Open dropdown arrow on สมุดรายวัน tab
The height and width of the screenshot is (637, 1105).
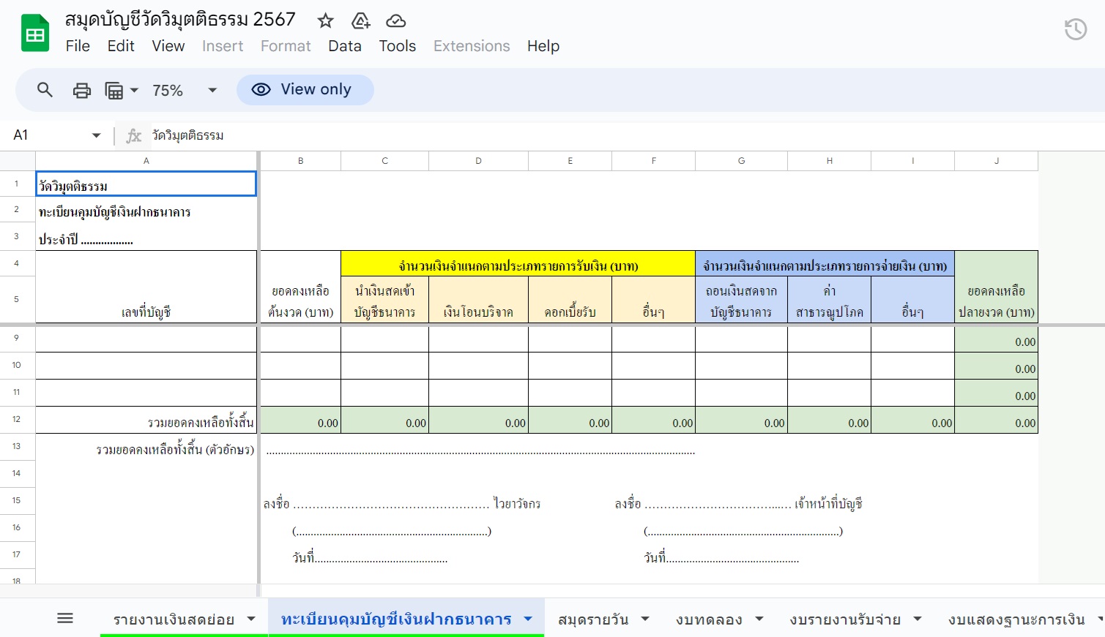[x=645, y=619]
